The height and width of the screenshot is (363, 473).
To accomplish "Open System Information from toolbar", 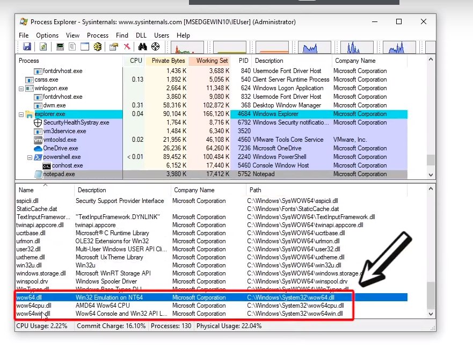I will (x=60, y=47).
